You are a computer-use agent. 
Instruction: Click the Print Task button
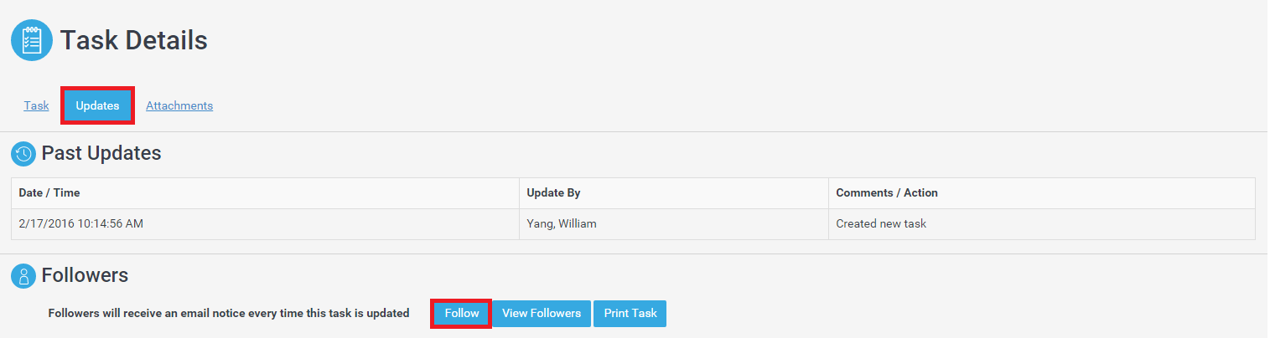(x=630, y=314)
